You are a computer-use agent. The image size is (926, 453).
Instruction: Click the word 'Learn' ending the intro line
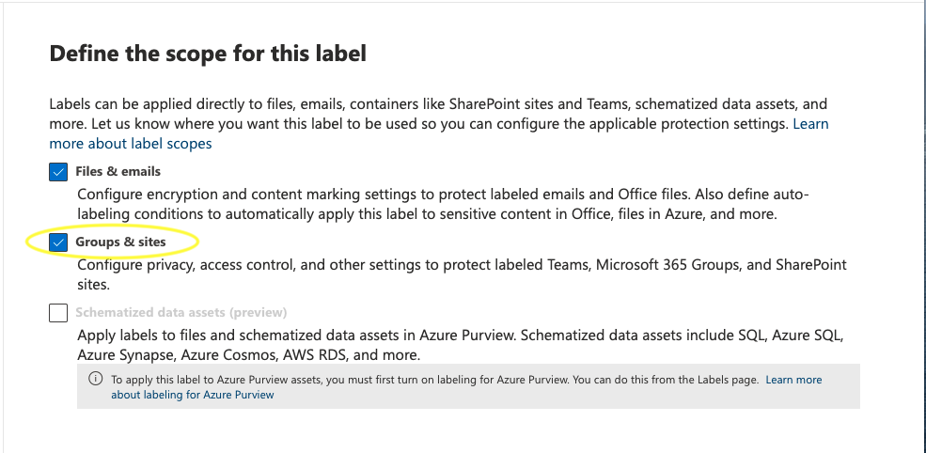coord(810,124)
